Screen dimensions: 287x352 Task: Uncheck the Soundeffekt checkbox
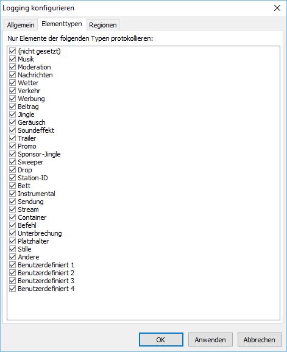pyautogui.click(x=13, y=130)
